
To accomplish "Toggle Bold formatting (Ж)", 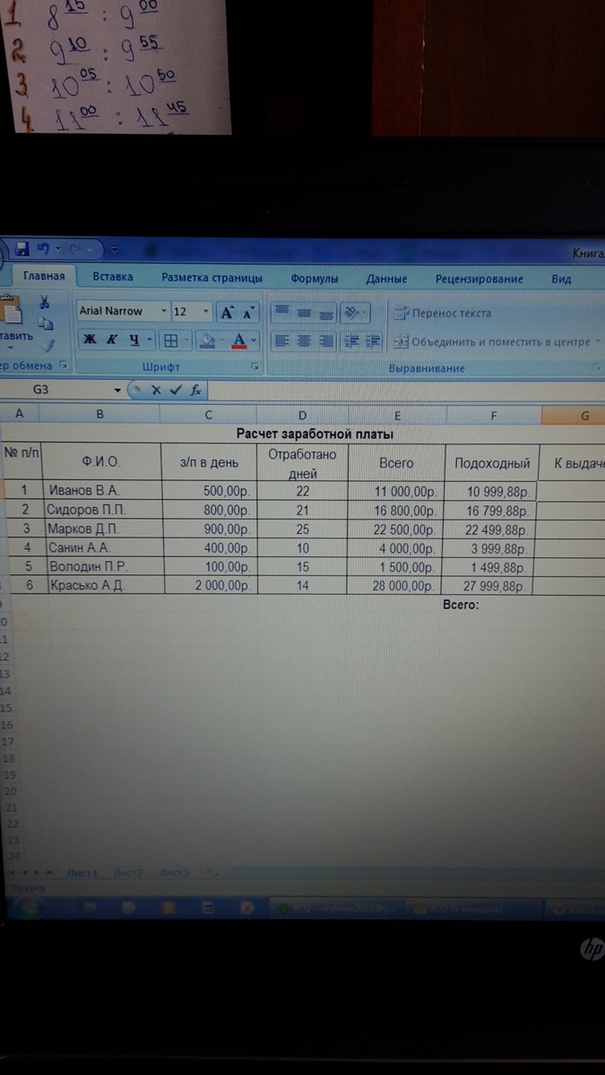I will coord(89,340).
